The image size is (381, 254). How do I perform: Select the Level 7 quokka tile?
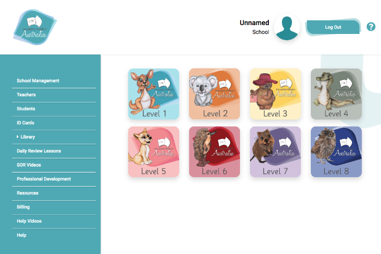click(275, 152)
